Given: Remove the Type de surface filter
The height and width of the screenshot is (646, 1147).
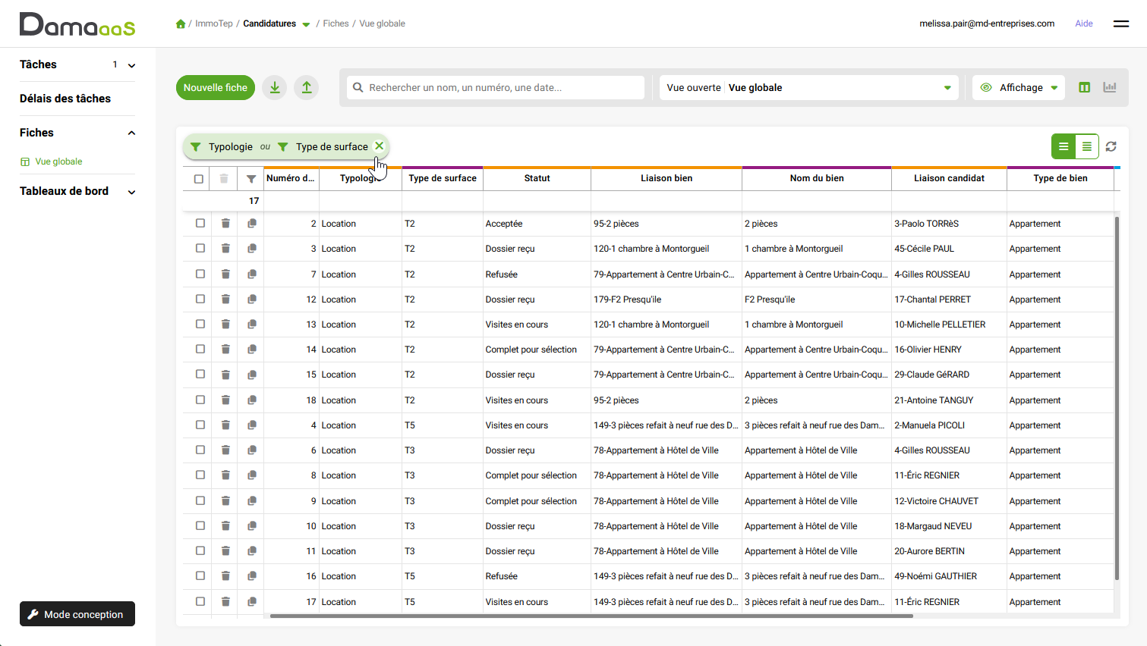Looking at the screenshot, I should [x=379, y=146].
